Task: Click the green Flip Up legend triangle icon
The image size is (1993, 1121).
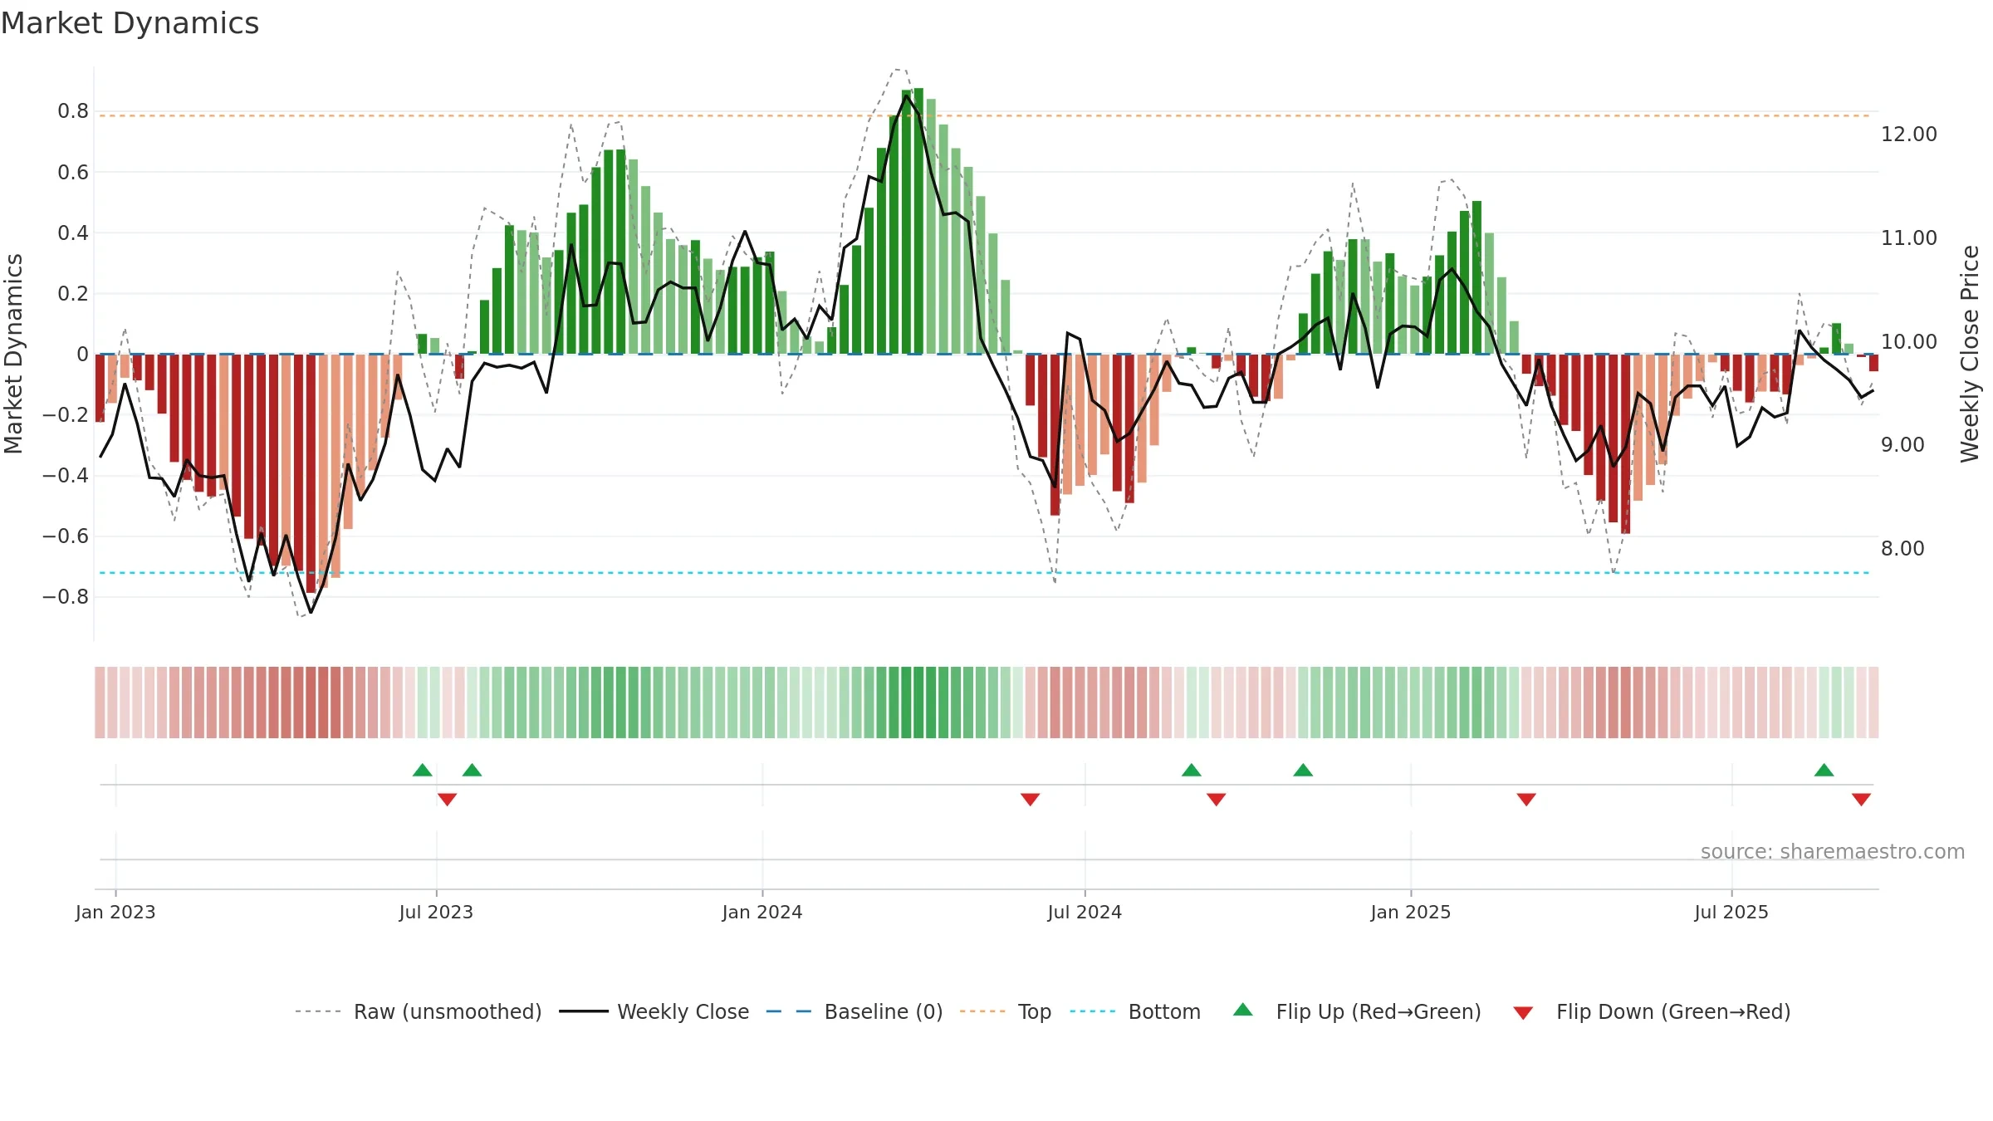Action: [1243, 1010]
